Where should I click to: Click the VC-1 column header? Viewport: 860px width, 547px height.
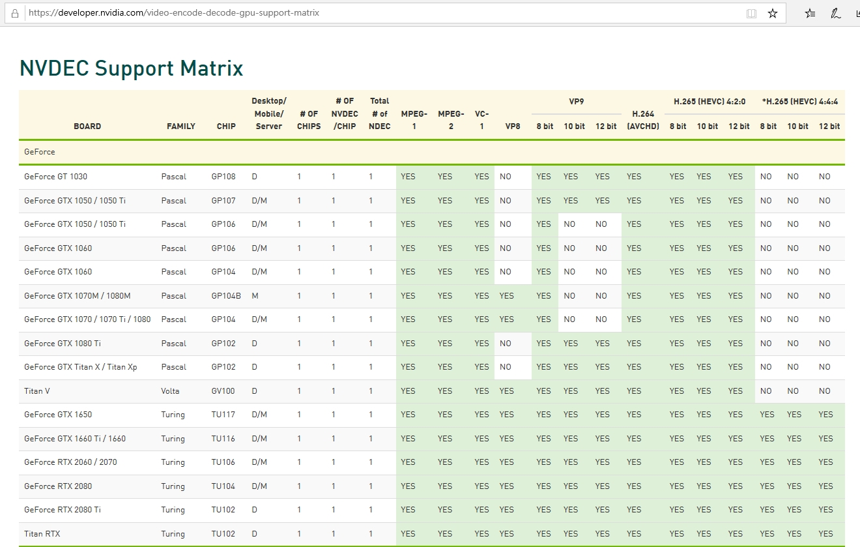[481, 120]
